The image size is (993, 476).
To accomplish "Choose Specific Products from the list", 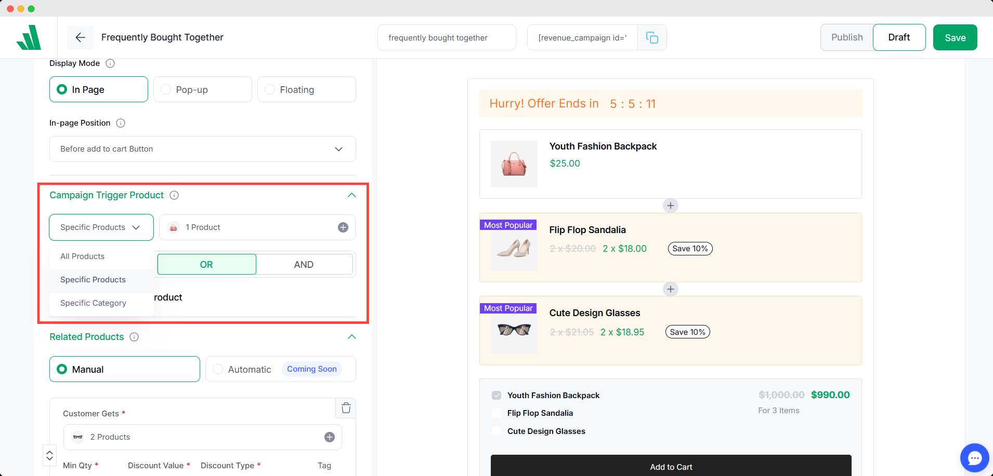I will tap(102, 280).
